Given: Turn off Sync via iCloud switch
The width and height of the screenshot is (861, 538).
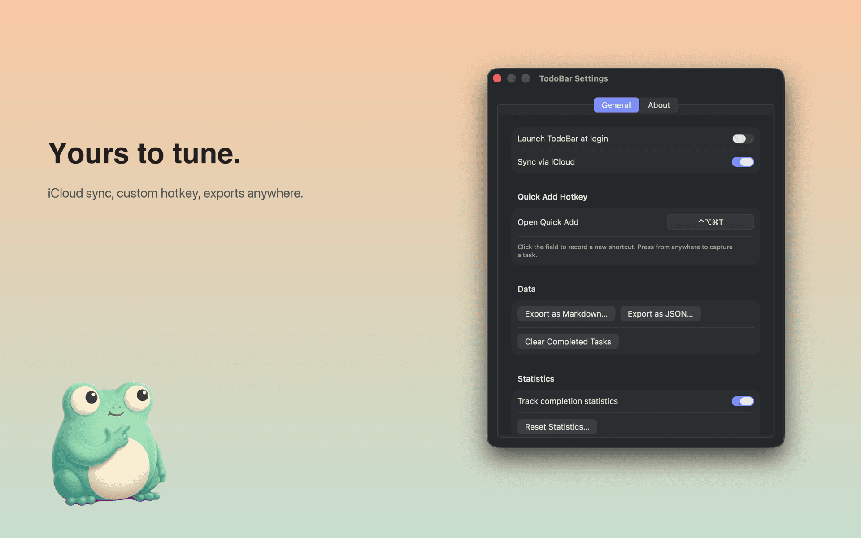Looking at the screenshot, I should click(743, 162).
